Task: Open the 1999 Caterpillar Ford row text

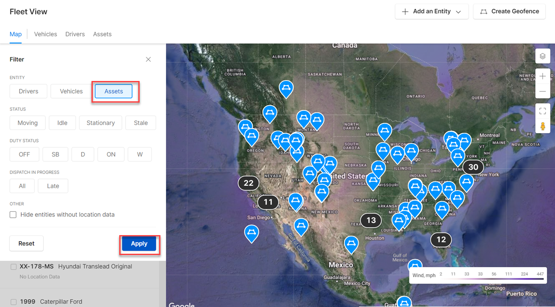Action: pyautogui.click(x=51, y=302)
